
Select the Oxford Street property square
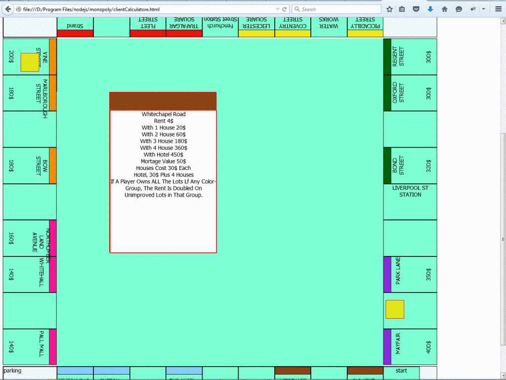[410, 93]
